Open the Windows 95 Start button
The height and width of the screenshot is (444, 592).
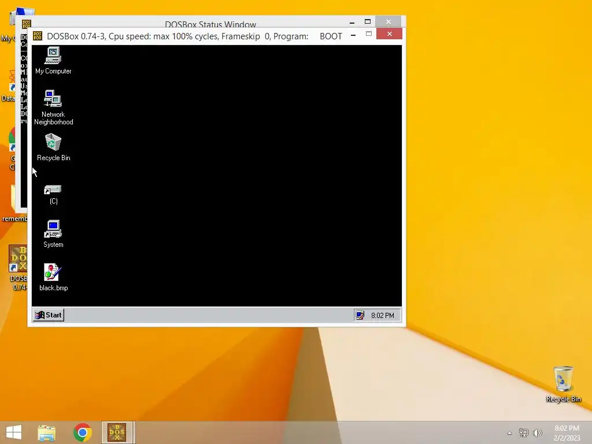click(x=49, y=315)
